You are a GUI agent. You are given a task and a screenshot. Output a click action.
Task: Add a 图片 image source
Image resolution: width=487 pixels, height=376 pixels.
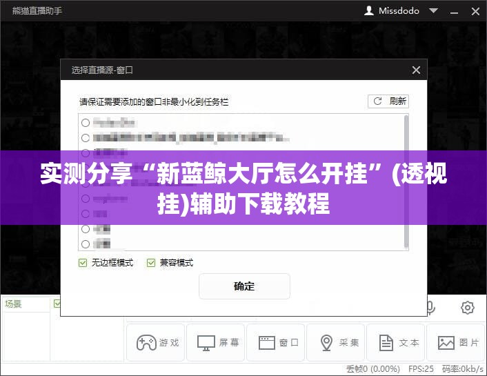[x=457, y=342]
